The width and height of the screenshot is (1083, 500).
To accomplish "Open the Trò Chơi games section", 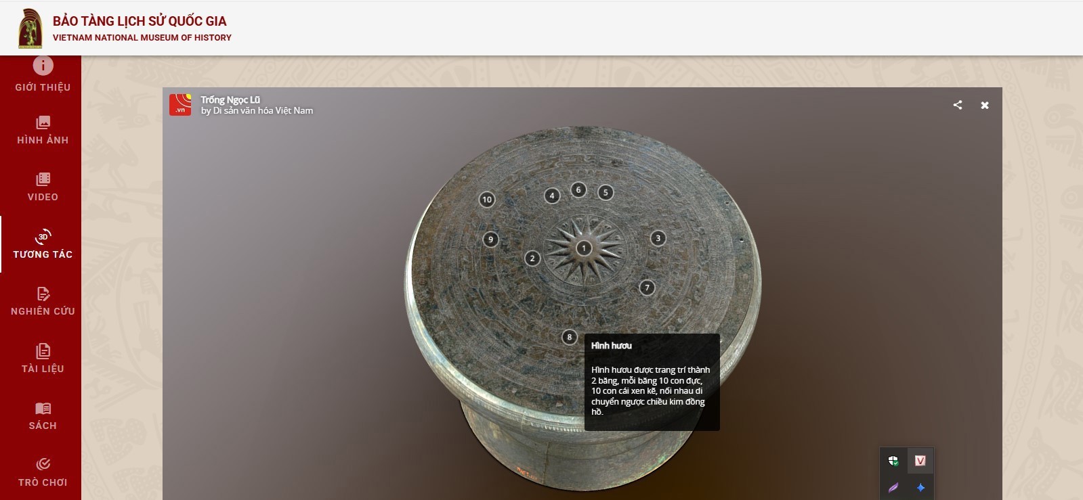I will (x=42, y=472).
